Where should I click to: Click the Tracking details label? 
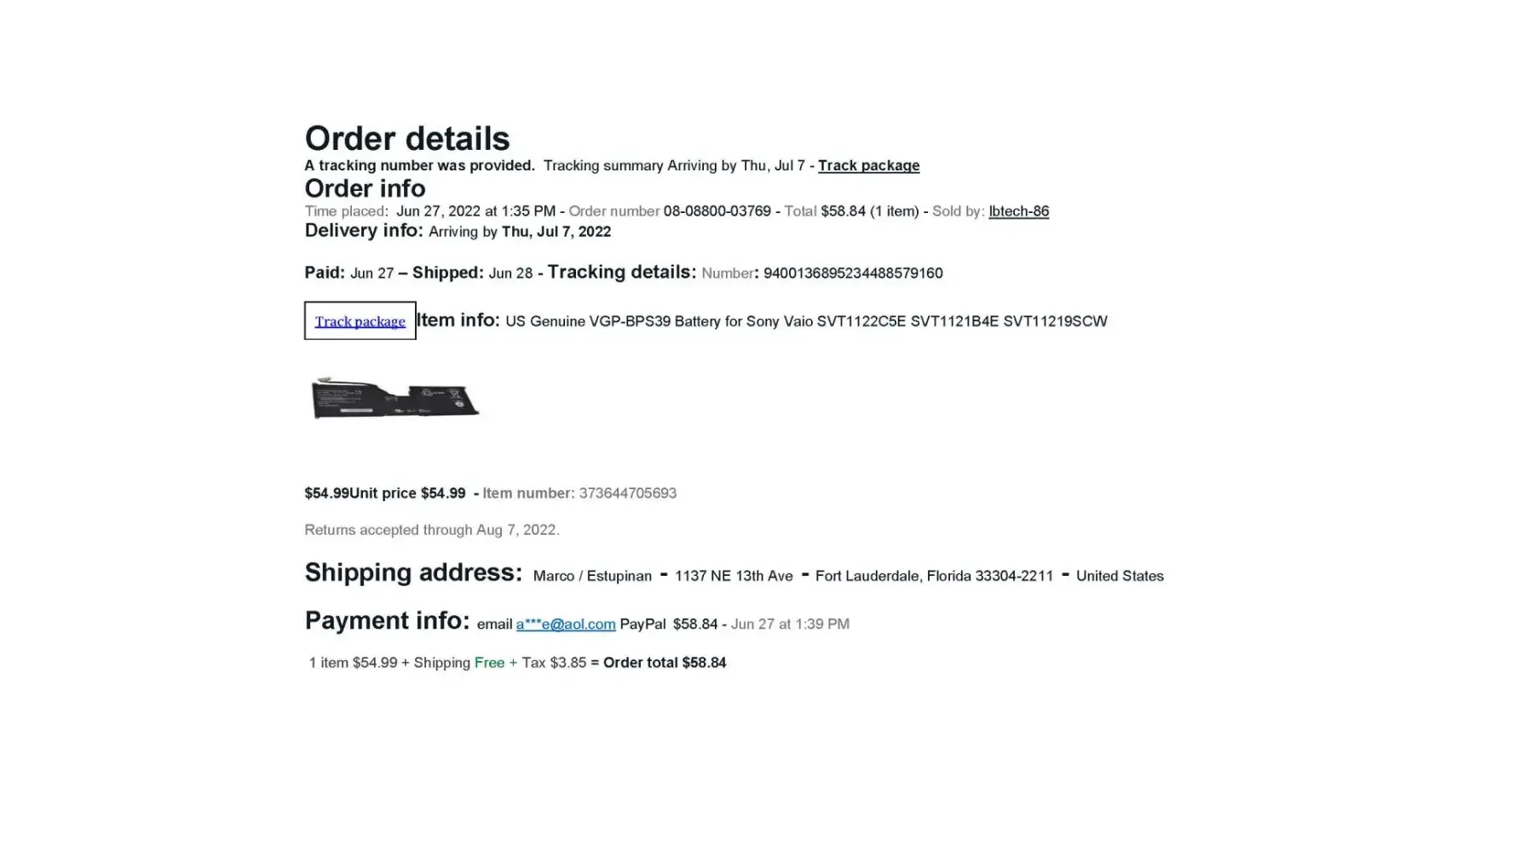pyautogui.click(x=621, y=273)
